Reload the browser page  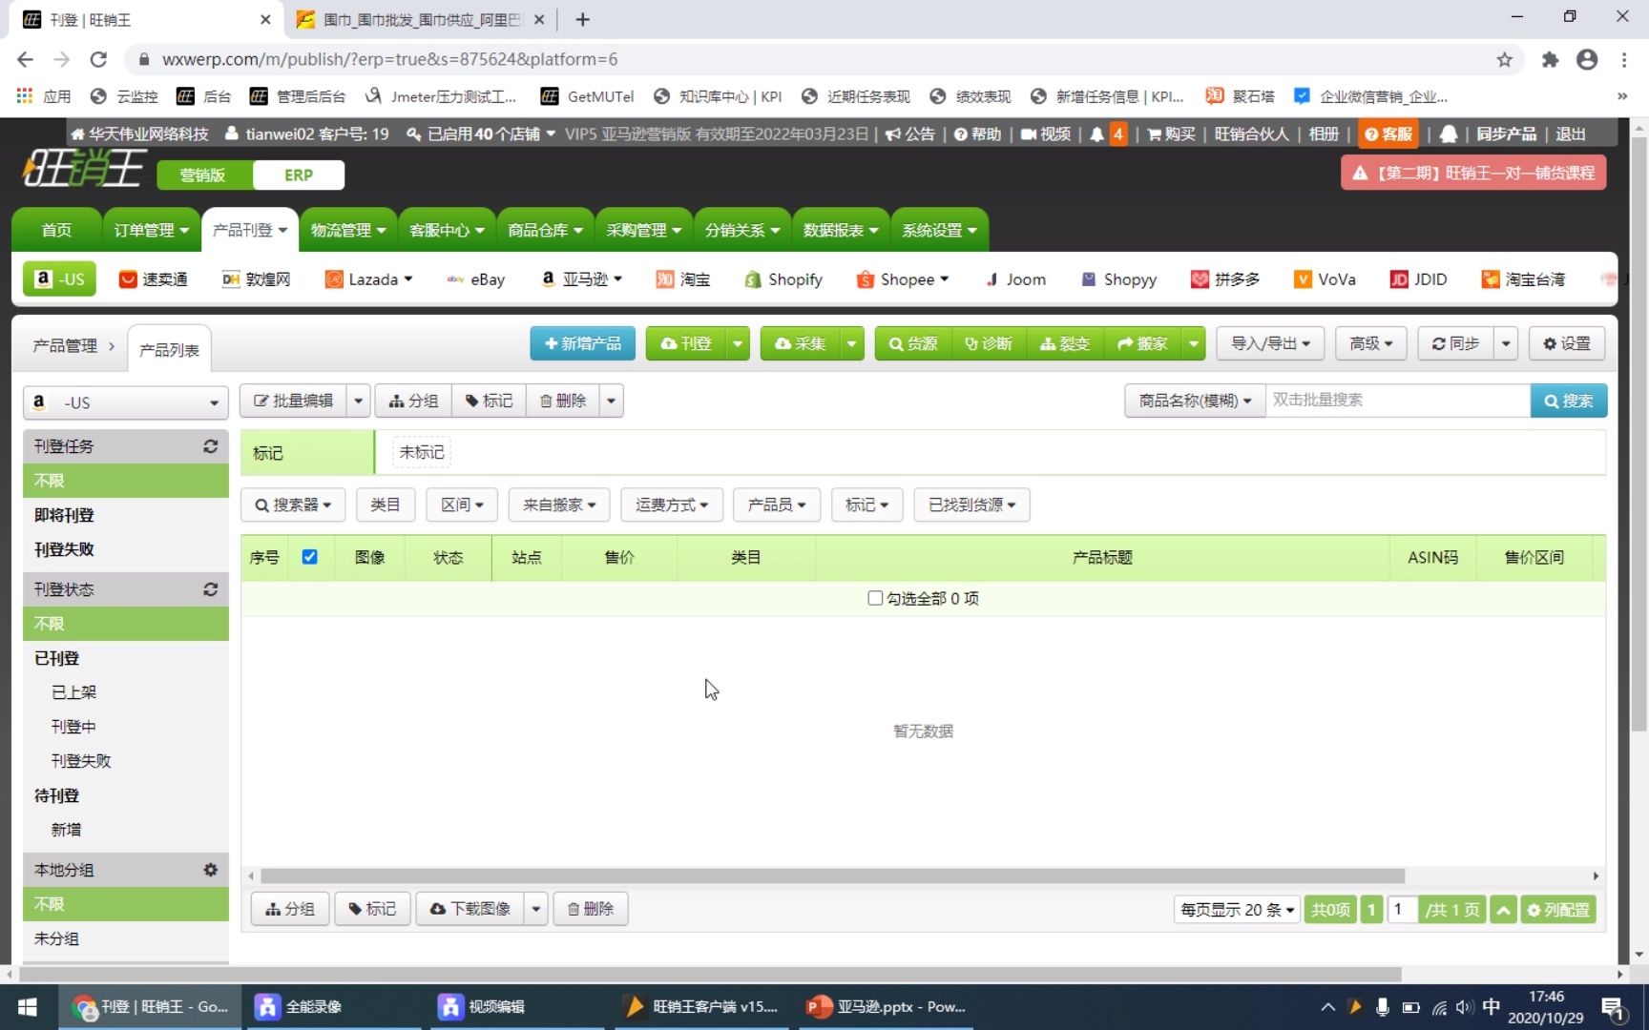(x=98, y=59)
